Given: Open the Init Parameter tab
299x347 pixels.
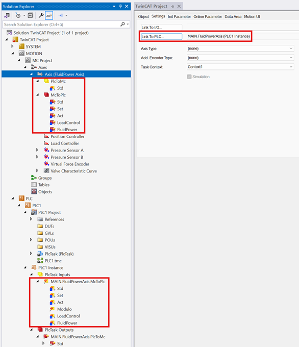Looking at the screenshot, I should pyautogui.click(x=179, y=17).
